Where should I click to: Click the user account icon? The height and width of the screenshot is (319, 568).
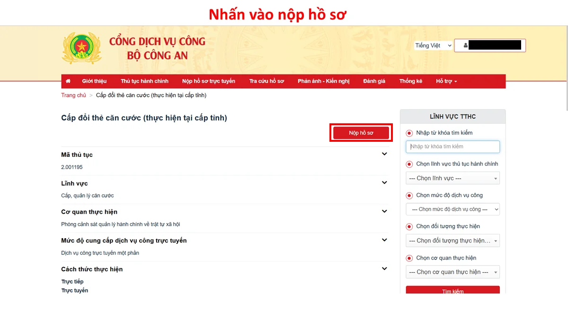coord(465,45)
